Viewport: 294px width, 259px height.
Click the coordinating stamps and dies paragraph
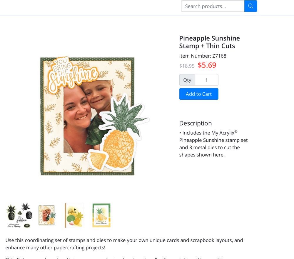[x=124, y=244]
